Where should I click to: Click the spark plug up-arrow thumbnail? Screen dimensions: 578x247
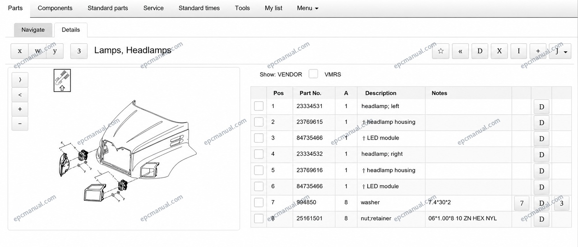click(62, 80)
